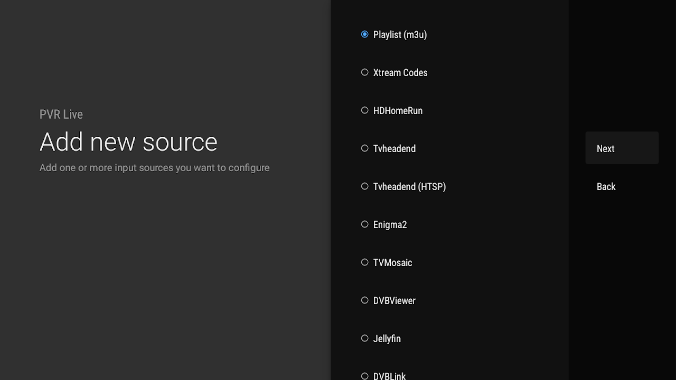Pick the Tvheadend radio circle
Image resolution: width=676 pixels, height=380 pixels.
tap(364, 148)
